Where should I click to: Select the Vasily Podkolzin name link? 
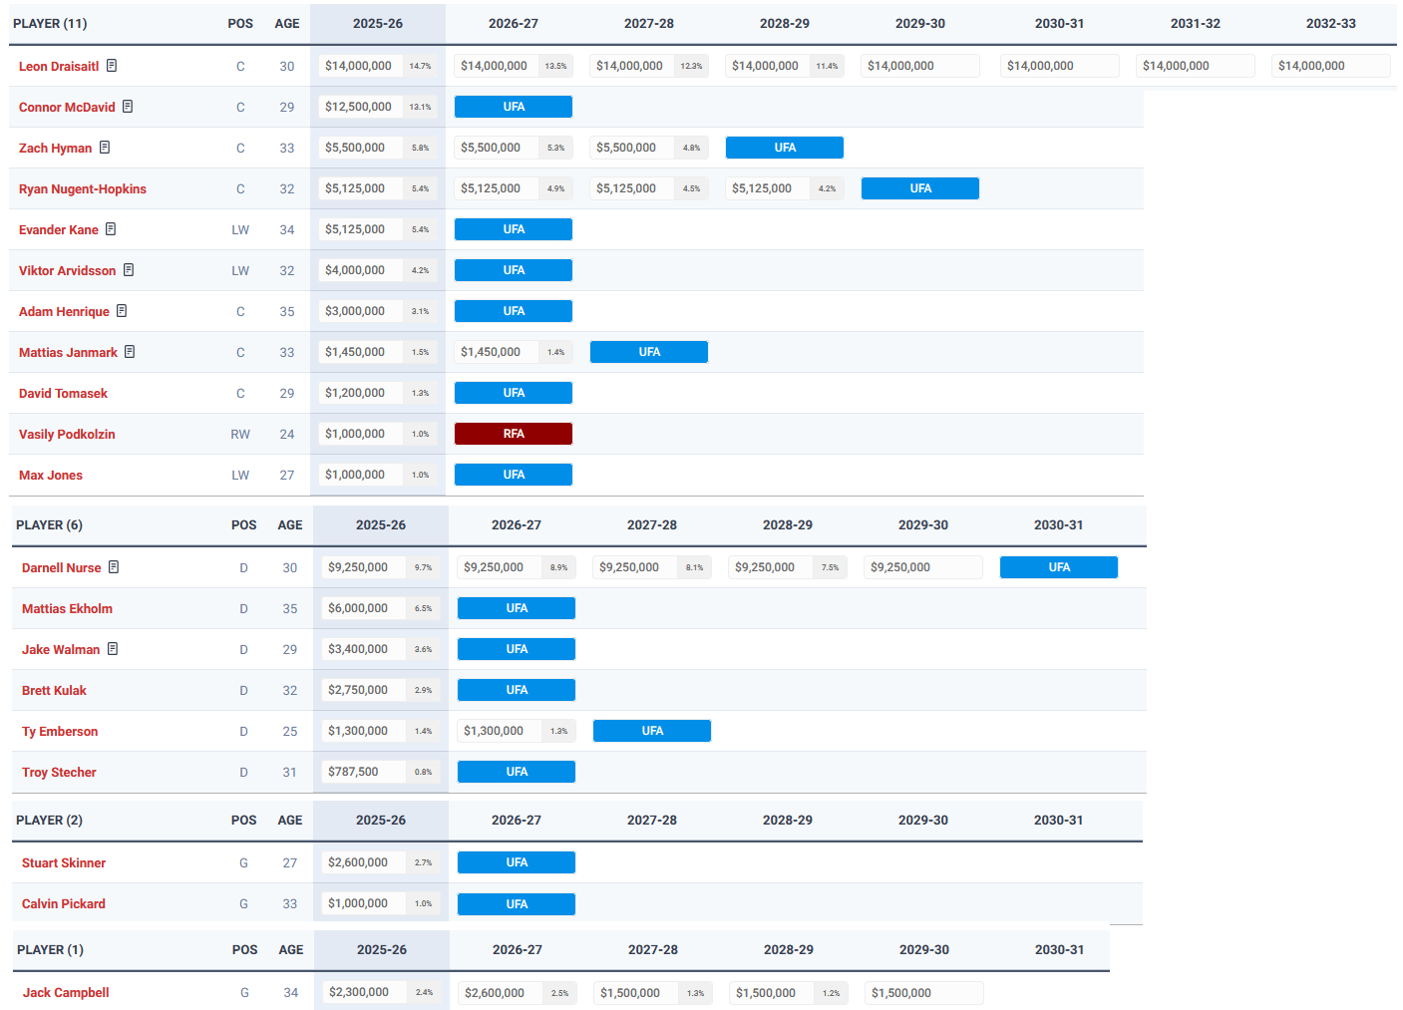(67, 435)
